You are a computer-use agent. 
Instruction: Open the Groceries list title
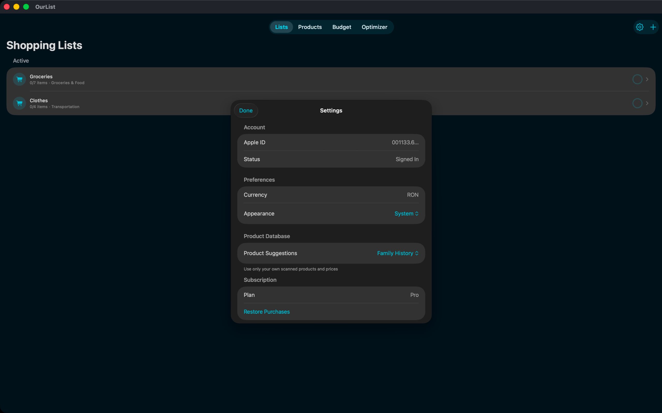[41, 76]
